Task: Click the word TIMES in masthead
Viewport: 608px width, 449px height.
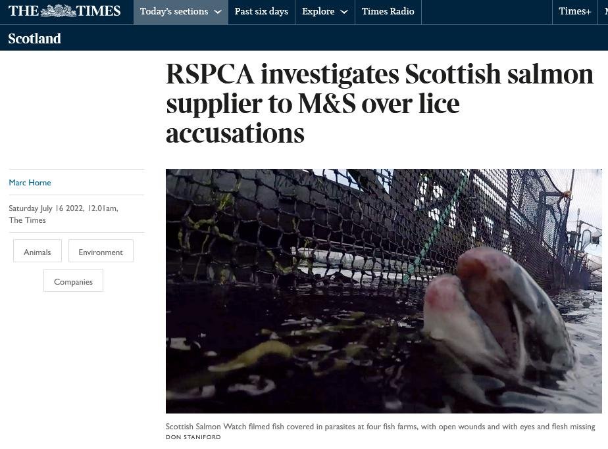Action: point(99,11)
